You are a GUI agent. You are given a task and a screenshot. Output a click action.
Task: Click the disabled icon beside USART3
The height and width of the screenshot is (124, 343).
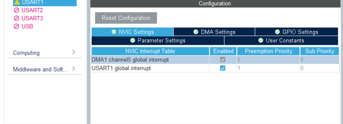[x=16, y=18]
